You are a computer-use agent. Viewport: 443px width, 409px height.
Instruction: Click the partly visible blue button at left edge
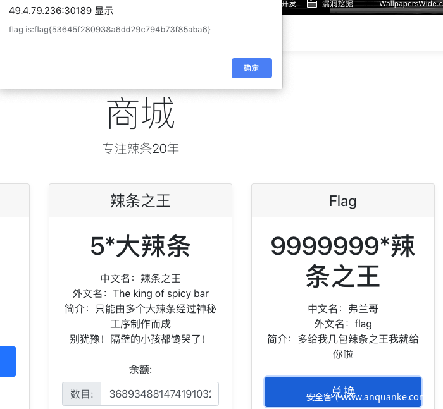[8, 361]
